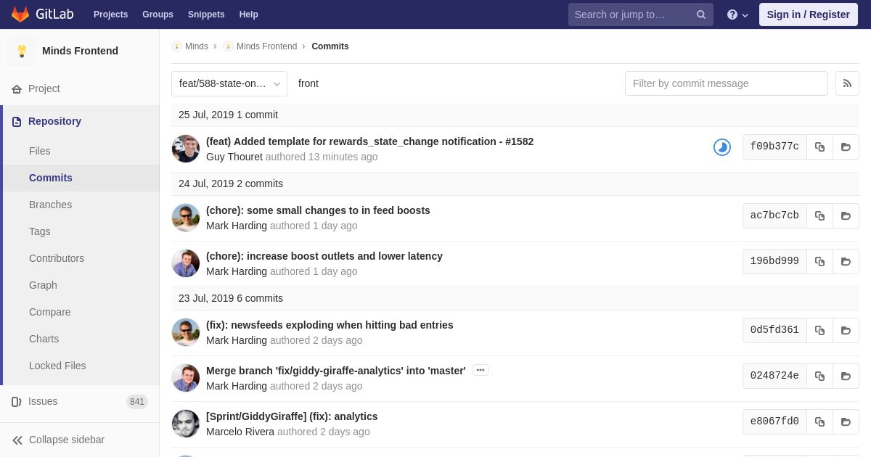871x457 pixels.
Task: View the running pipeline status icon
Action: click(722, 147)
